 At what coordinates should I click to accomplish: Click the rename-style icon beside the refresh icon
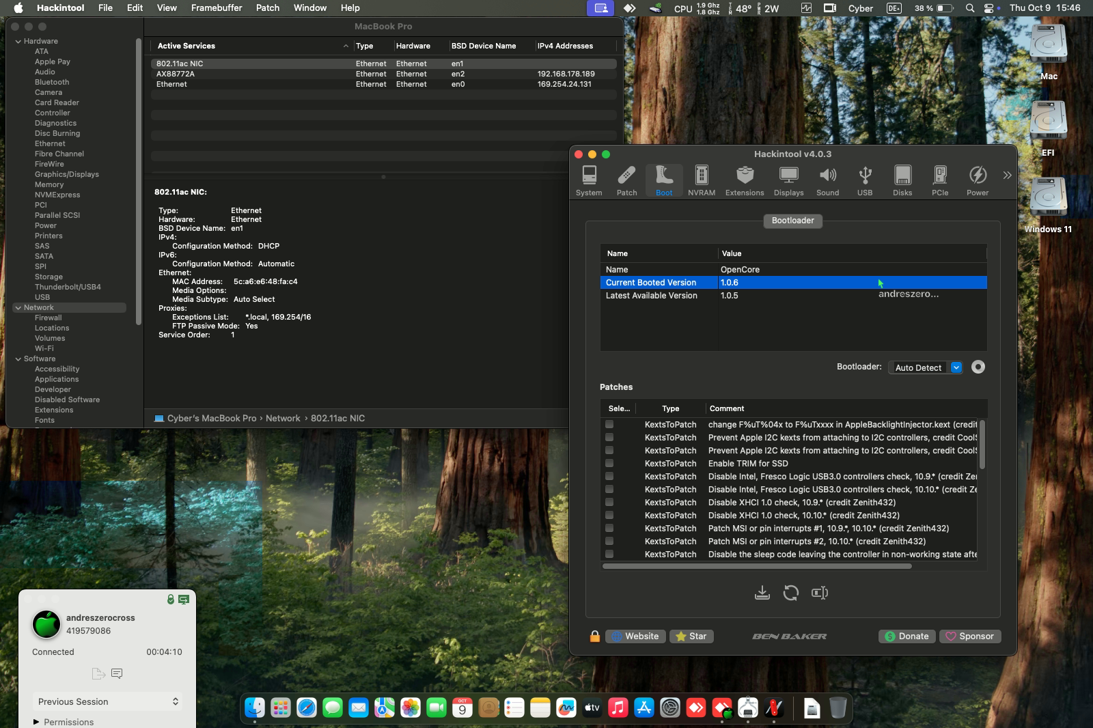point(820,593)
